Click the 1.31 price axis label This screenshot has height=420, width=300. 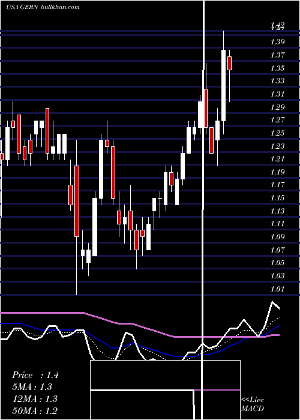[x=277, y=94]
